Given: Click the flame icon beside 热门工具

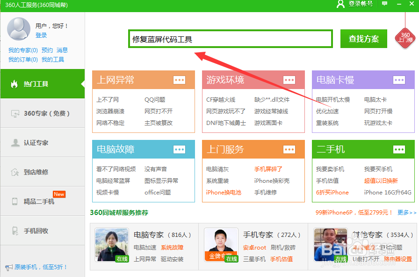Looking at the screenshot, I should click(14, 84).
